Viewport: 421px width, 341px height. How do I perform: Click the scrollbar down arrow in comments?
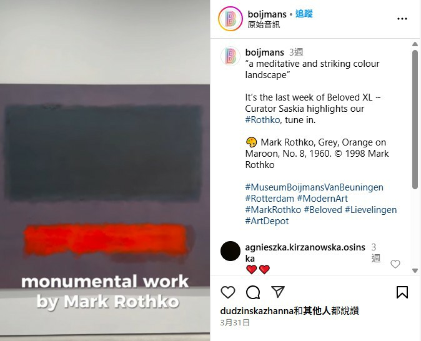coord(415,270)
